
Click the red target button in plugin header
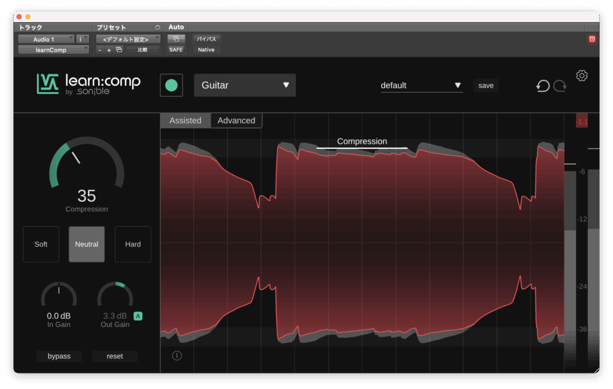click(592, 39)
